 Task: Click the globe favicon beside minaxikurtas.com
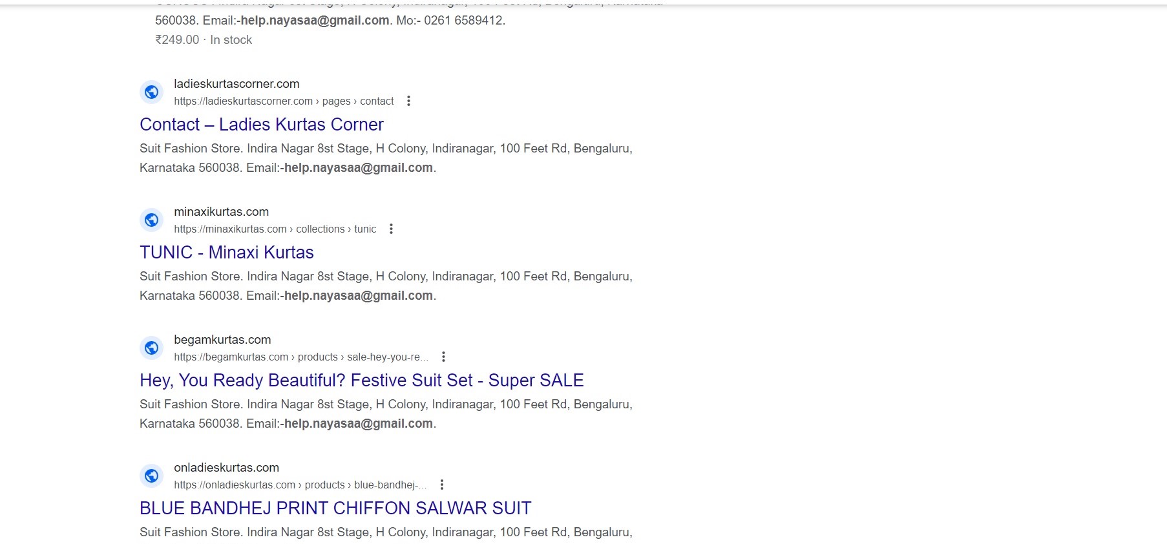pyautogui.click(x=151, y=220)
